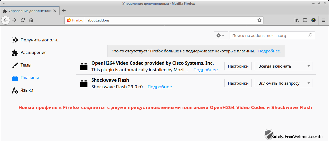The image size is (329, 142).
Task: Open Настройки for Shockwave Flash
Action: pos(238,83)
